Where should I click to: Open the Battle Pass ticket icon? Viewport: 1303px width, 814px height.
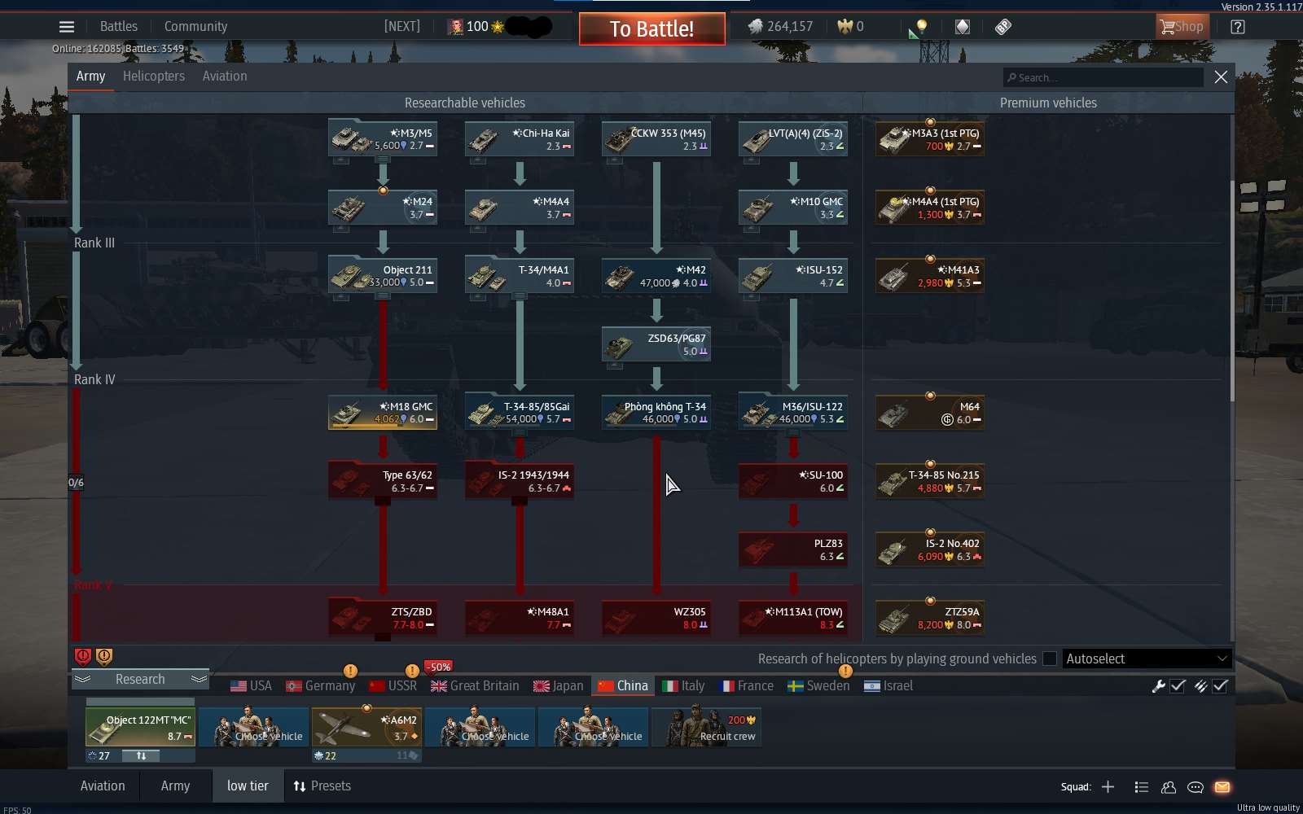(x=1003, y=27)
